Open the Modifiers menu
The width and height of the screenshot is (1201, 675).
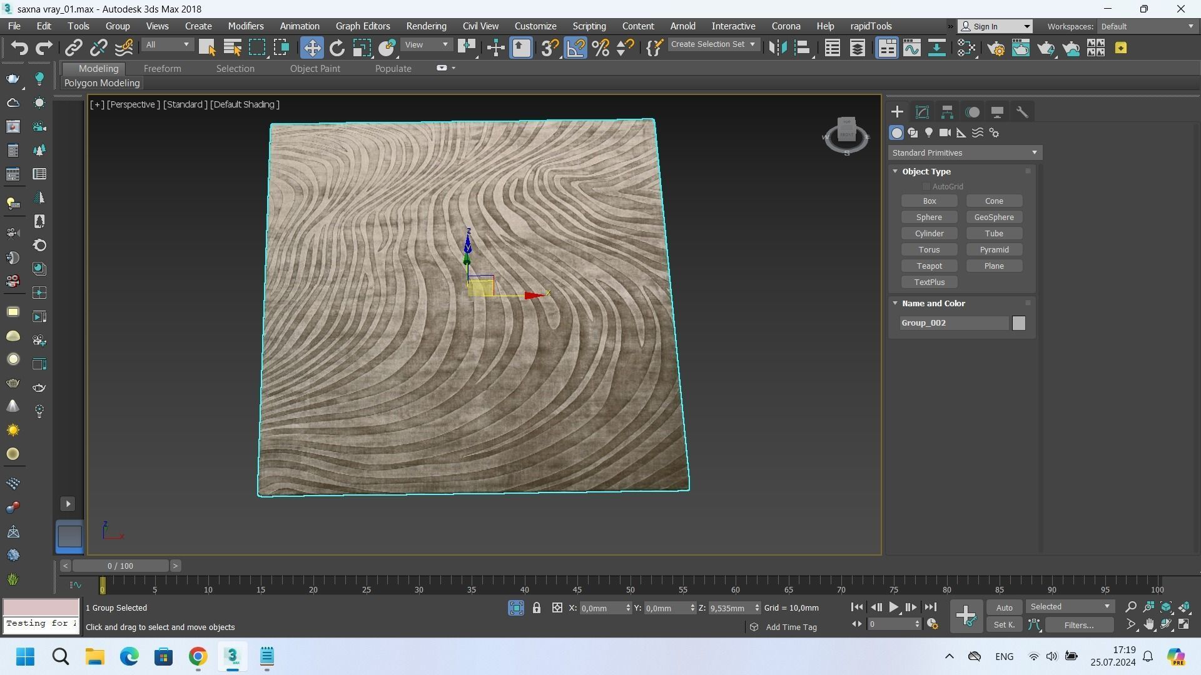pyautogui.click(x=245, y=26)
